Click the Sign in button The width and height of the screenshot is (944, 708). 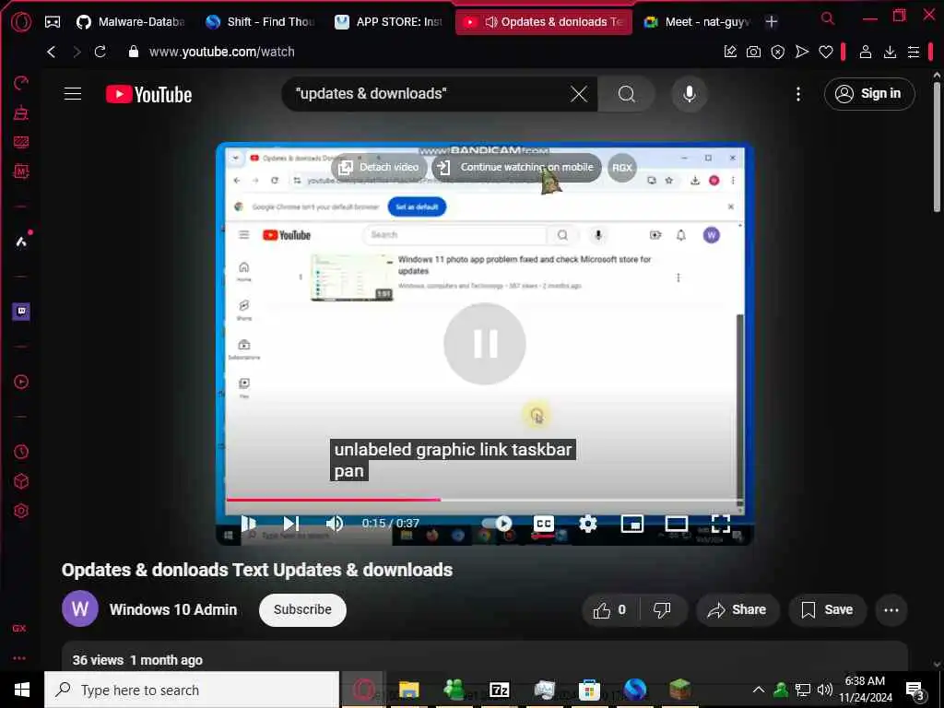pyautogui.click(x=869, y=94)
